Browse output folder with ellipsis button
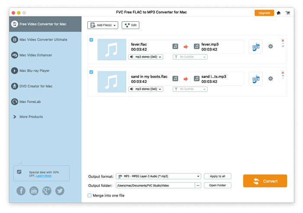 pos(198,186)
